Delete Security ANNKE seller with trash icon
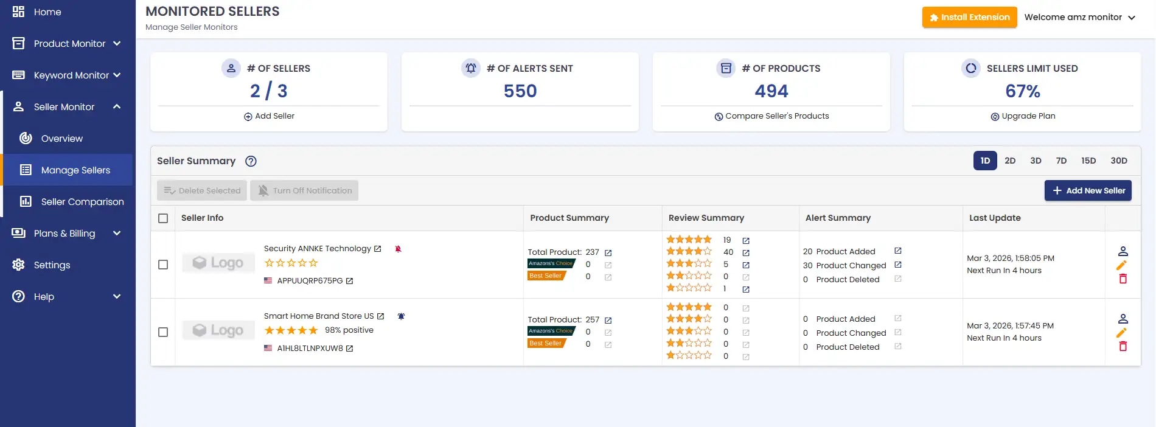Screen dimensions: 1156x427 pyautogui.click(x=1123, y=279)
